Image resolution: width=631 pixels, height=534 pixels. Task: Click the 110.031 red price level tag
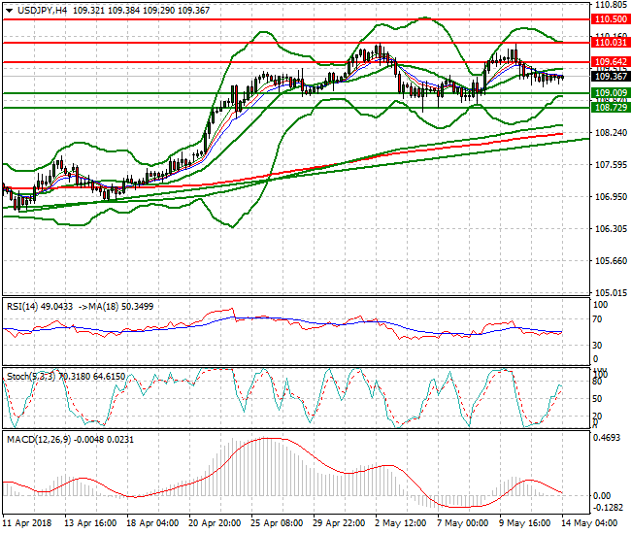coord(609,43)
